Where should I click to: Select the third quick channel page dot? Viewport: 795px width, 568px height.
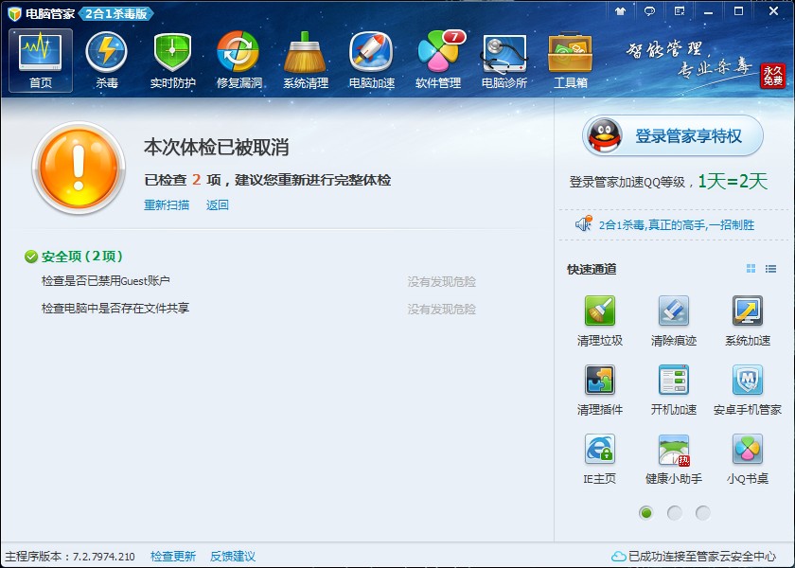coord(702,513)
